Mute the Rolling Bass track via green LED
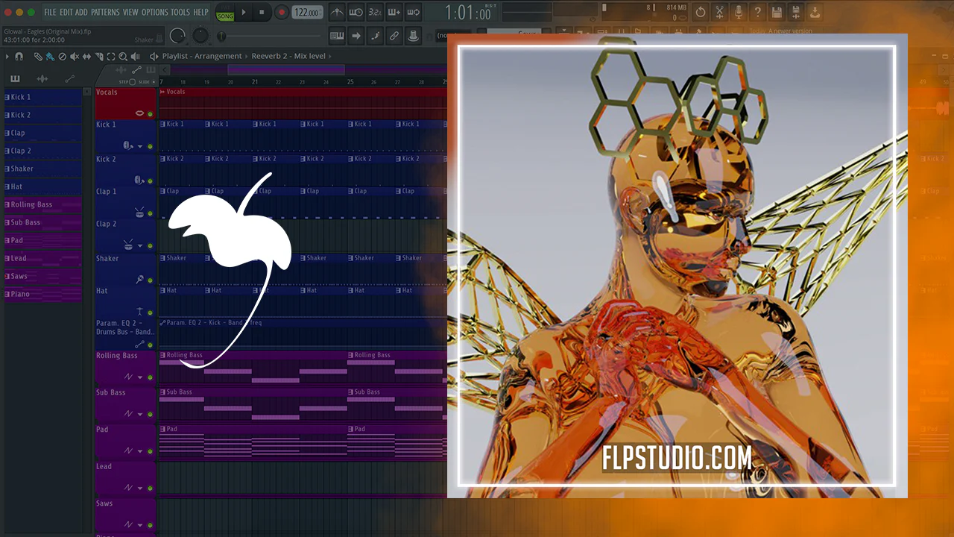Image resolution: width=954 pixels, height=537 pixels. point(150,377)
